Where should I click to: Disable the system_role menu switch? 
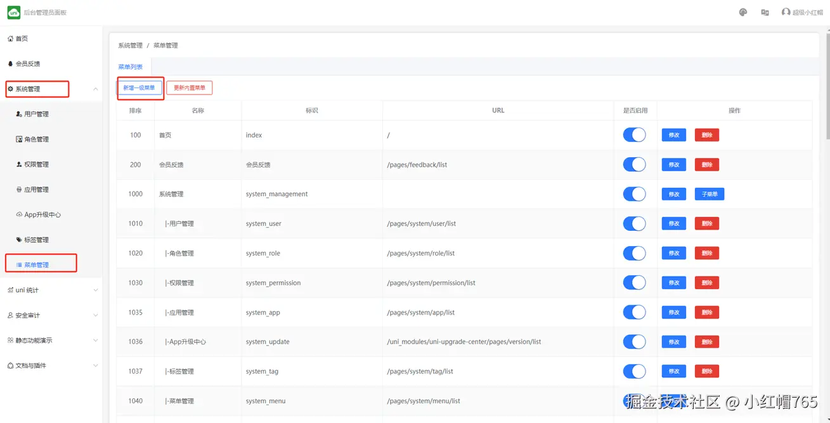[x=634, y=253]
